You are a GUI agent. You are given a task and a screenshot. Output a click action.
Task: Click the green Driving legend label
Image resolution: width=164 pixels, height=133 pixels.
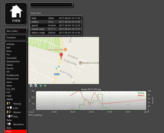coord(141,93)
